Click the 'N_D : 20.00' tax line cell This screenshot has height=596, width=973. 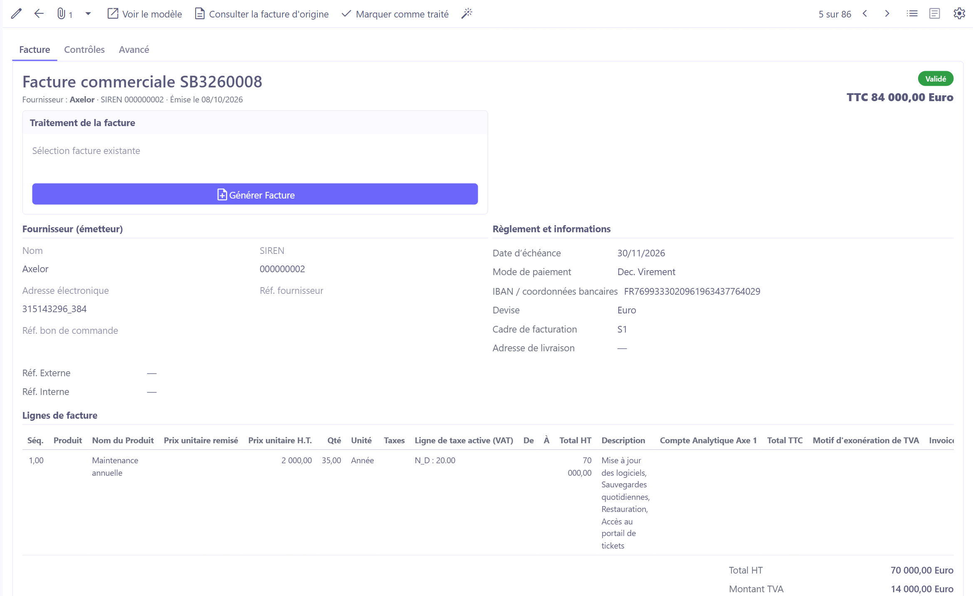click(435, 460)
